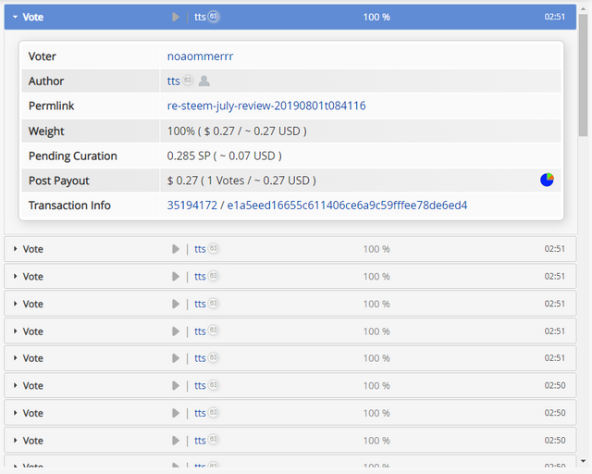The width and height of the screenshot is (592, 474).
Task: Expand third Vote row timed 02:50
Action: pos(290,441)
